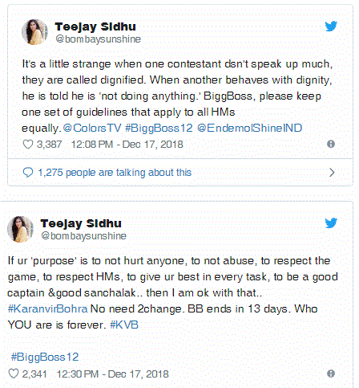Open first tweet timestamp 12:08 PM
Image resolution: width=359 pixels, height=388 pixels.
[x=127, y=145]
